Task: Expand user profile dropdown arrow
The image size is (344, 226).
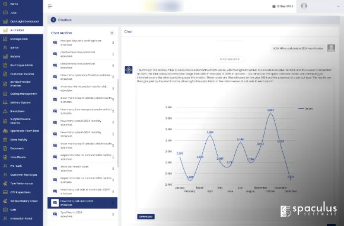Action: click(x=338, y=7)
